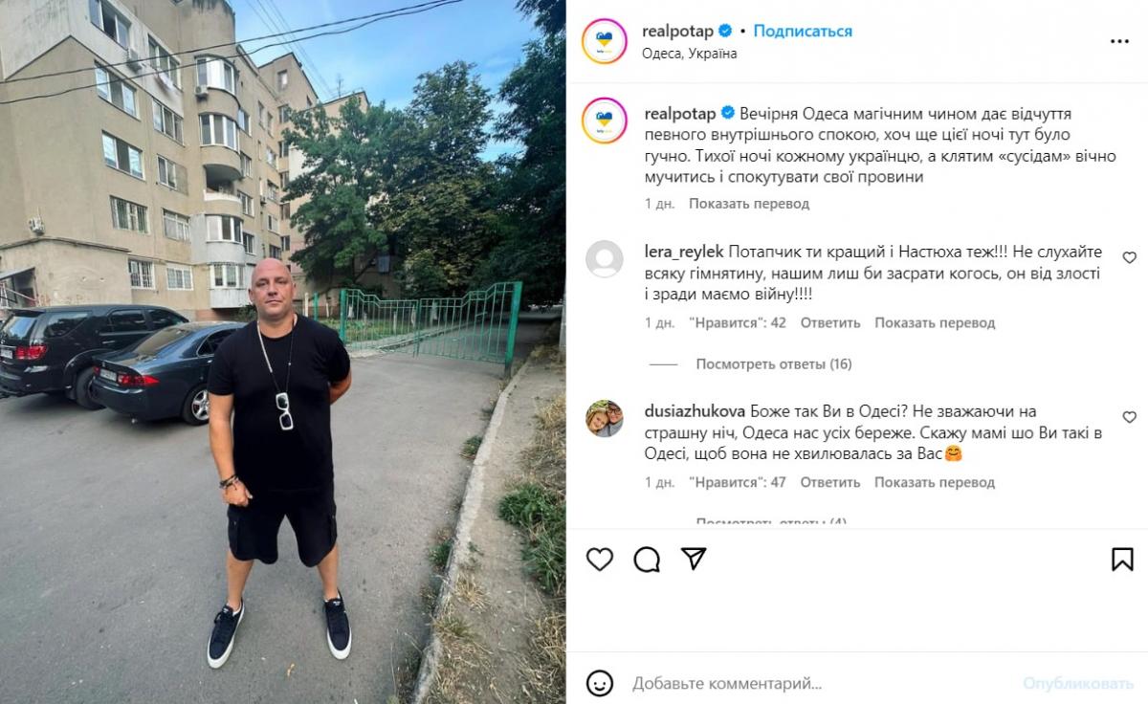Show translation of the post caption
The width and height of the screenshot is (1148, 704).
tap(749, 204)
